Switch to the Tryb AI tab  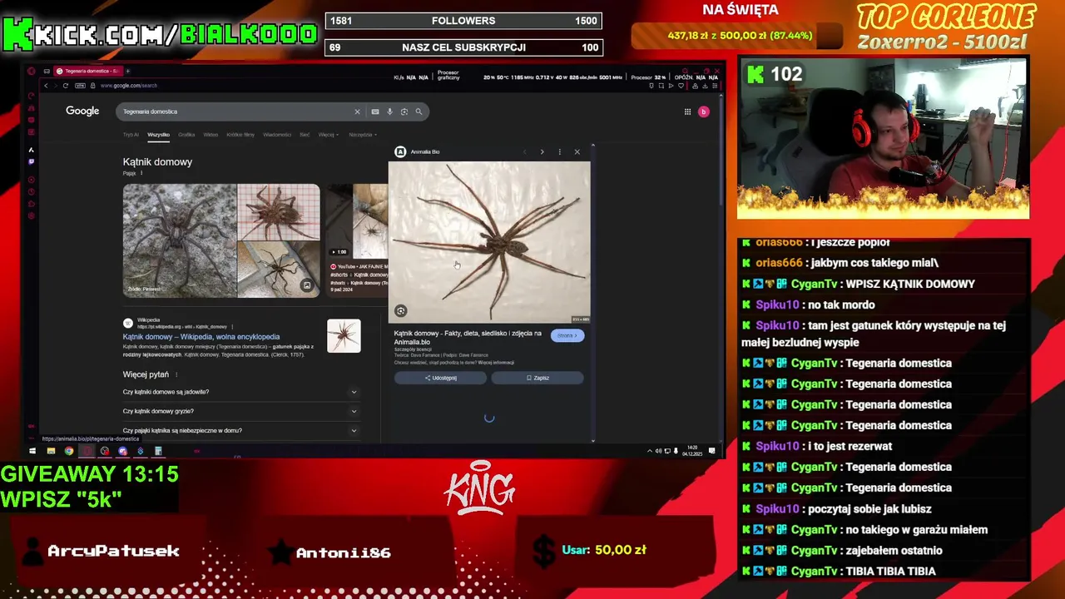(131, 135)
